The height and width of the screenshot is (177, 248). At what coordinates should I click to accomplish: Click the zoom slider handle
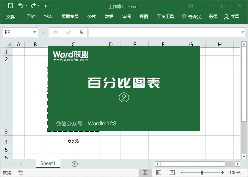tap(202, 173)
